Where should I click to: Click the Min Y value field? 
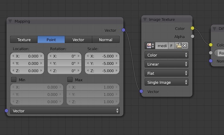37,95
